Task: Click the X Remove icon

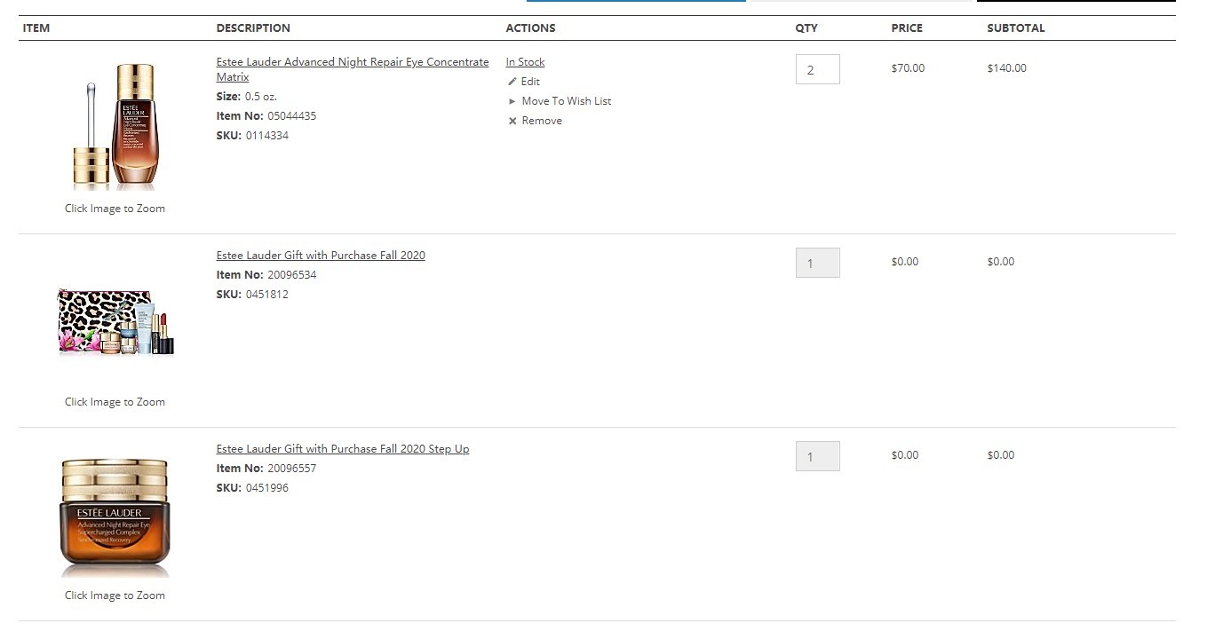Action: (x=512, y=121)
